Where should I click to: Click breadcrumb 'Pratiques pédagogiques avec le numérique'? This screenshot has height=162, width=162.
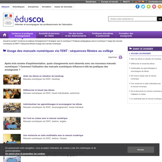coord(89,41)
